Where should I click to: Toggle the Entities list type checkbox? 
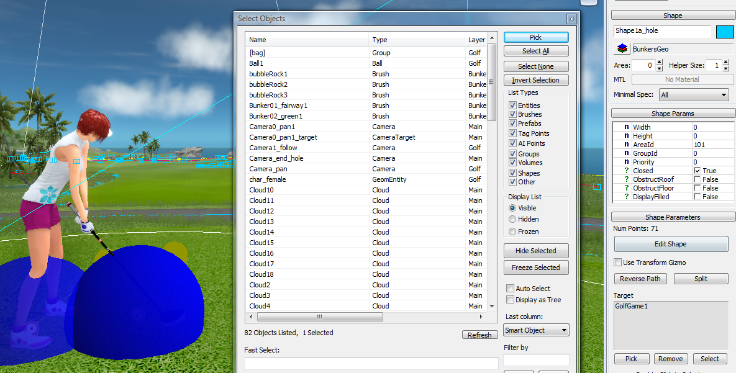click(x=512, y=106)
